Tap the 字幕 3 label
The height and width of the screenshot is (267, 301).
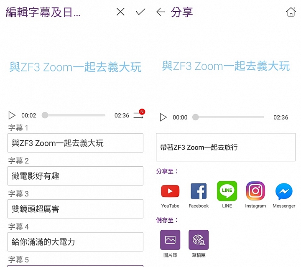pyautogui.click(x=18, y=194)
